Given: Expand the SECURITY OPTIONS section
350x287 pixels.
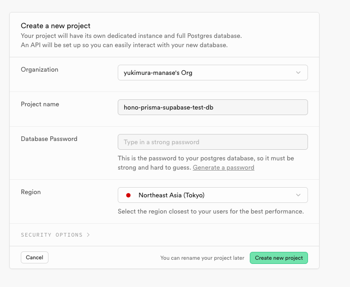Looking at the screenshot, I should click(x=55, y=235).
